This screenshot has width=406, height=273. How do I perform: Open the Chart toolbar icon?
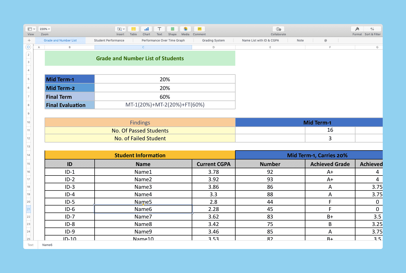[x=146, y=29]
